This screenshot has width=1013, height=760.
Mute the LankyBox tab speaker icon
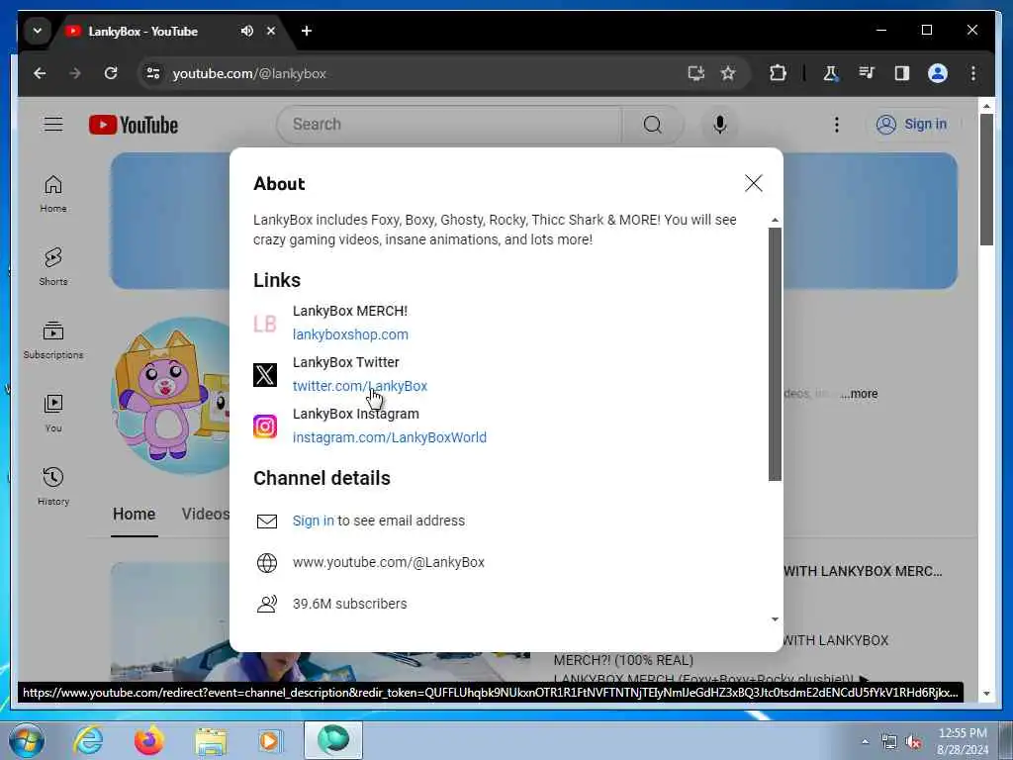pos(246,31)
